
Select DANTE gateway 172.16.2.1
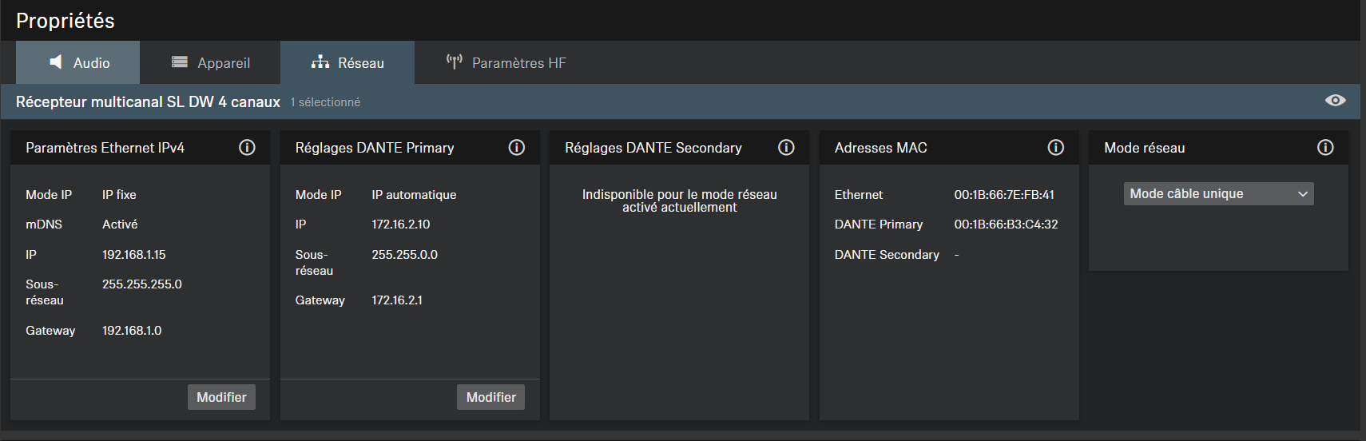(x=397, y=300)
